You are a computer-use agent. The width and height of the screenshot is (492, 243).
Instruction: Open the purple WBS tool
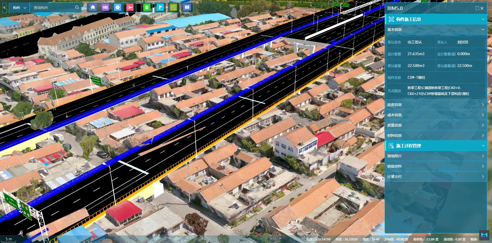pos(105,7)
